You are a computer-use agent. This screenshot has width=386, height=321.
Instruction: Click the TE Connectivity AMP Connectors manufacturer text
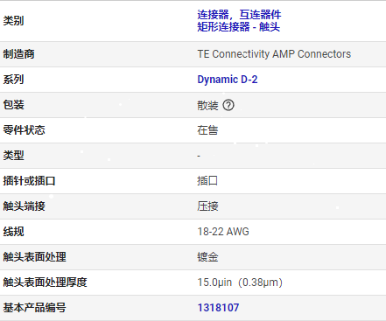(x=274, y=54)
